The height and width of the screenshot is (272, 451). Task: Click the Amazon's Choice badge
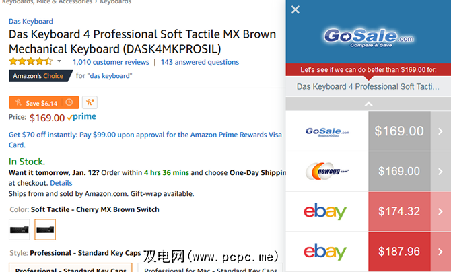pyautogui.click(x=39, y=75)
